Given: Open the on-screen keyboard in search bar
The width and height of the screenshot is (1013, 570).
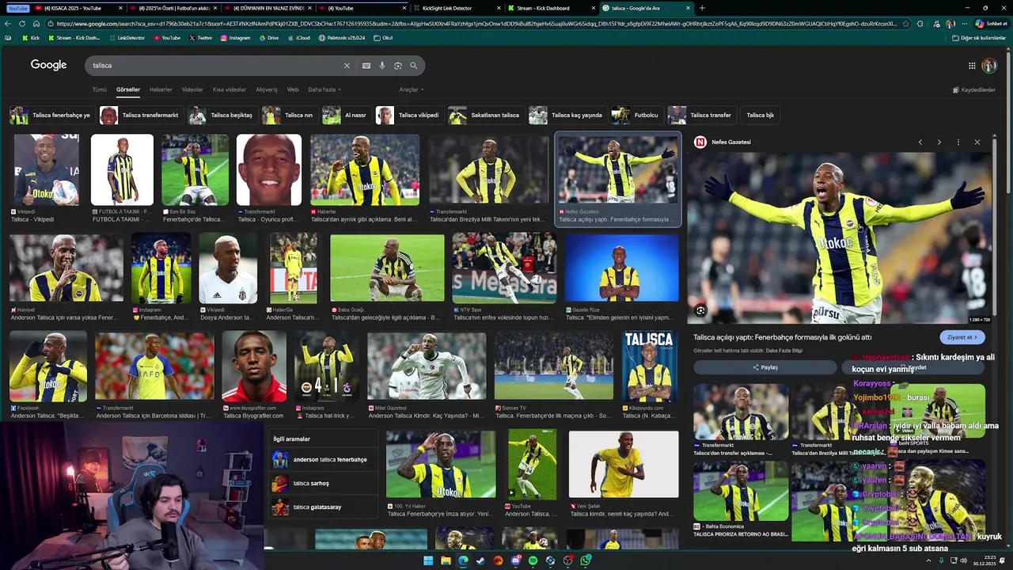Looking at the screenshot, I should (x=366, y=66).
